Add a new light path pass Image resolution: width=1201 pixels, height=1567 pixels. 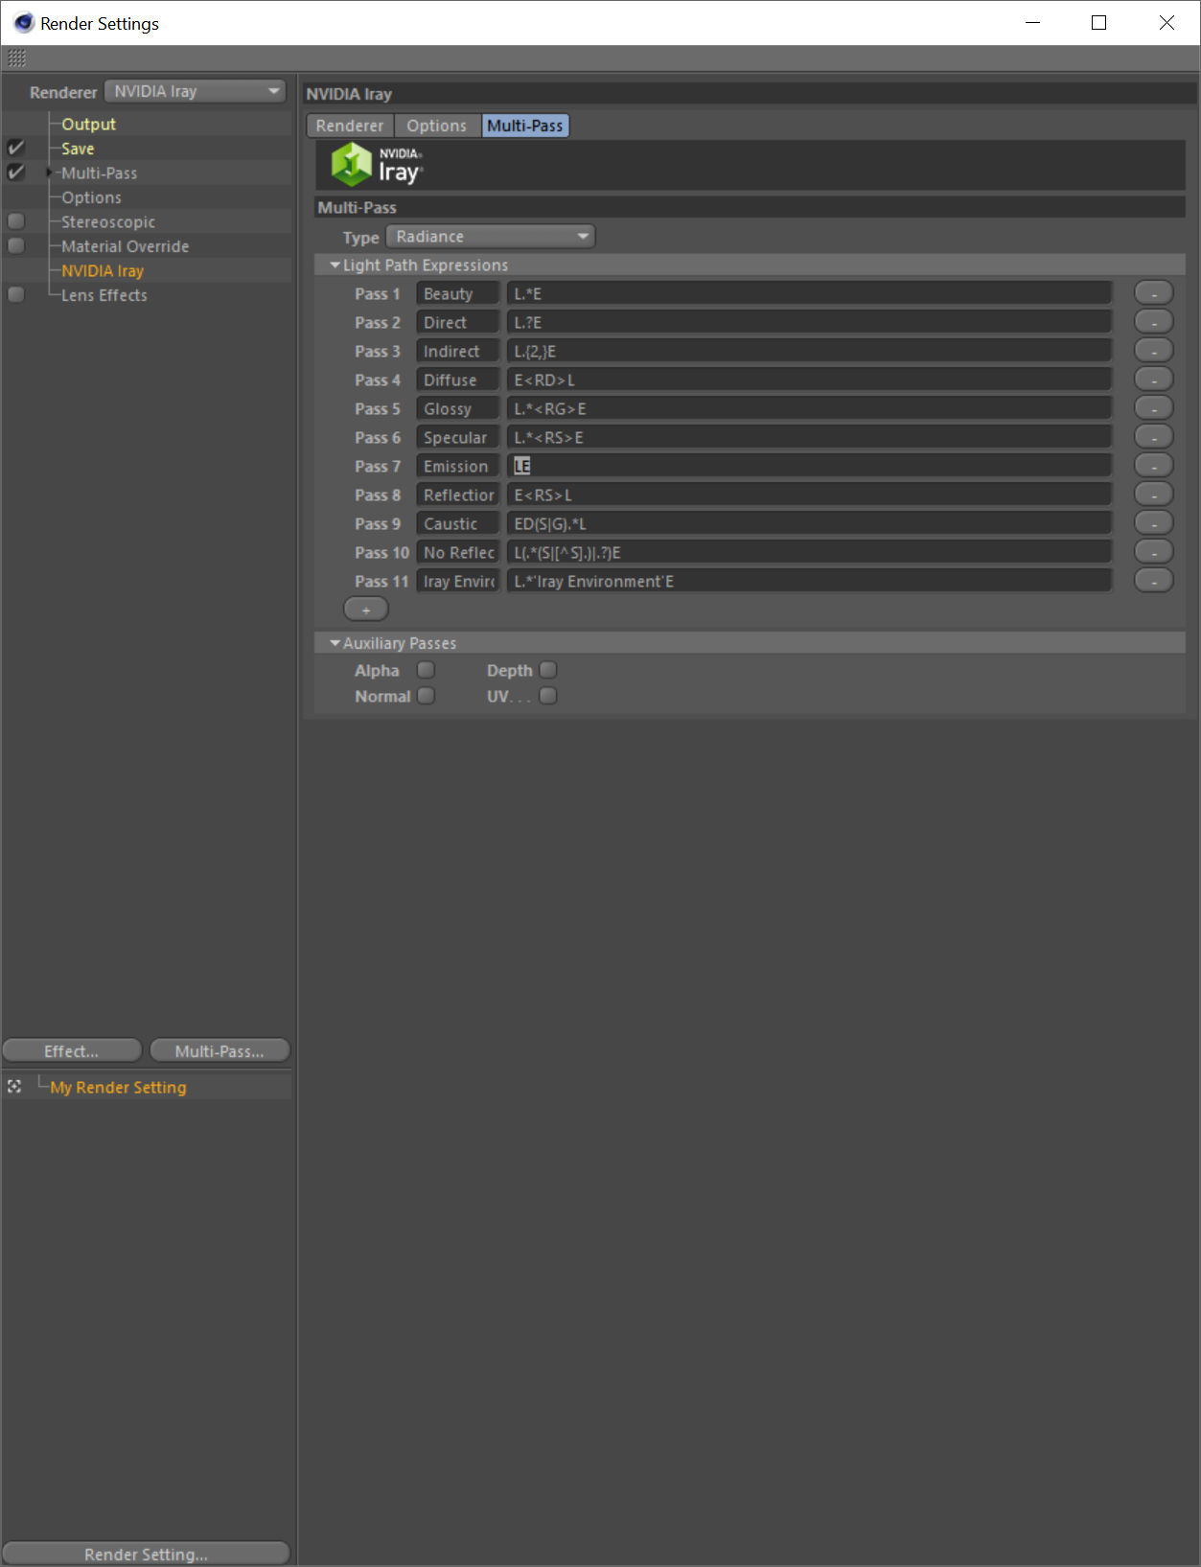pos(366,610)
